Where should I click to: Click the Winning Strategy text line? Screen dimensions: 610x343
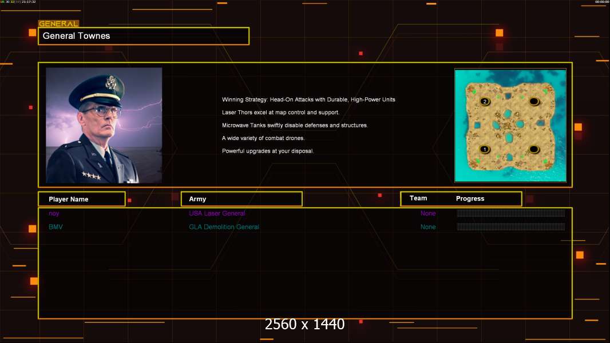pyautogui.click(x=308, y=99)
